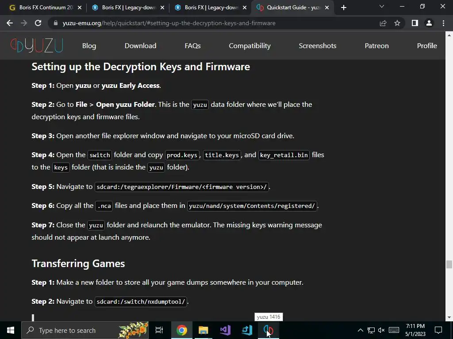The image size is (453, 339).
Task: Open the Download page in yuzu nav
Action: point(140,45)
